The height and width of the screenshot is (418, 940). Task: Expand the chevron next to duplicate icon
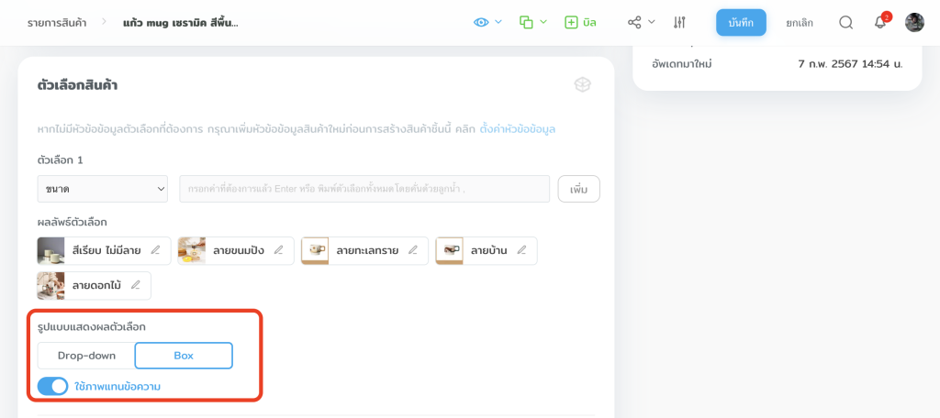pos(543,22)
